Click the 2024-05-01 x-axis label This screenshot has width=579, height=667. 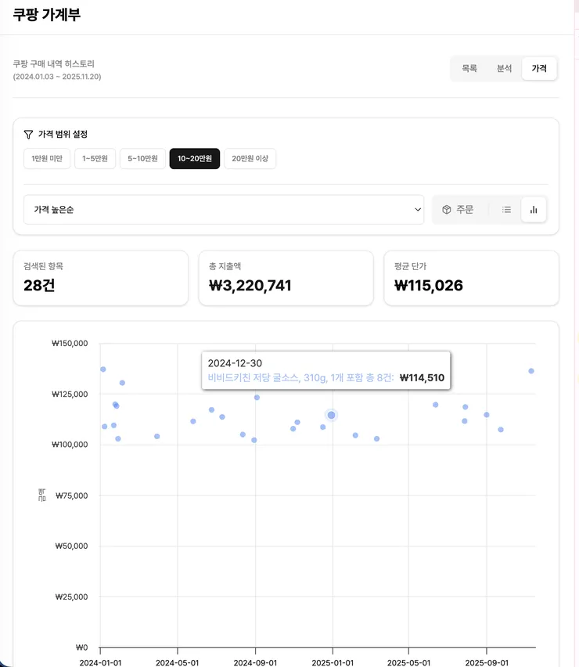click(x=178, y=663)
